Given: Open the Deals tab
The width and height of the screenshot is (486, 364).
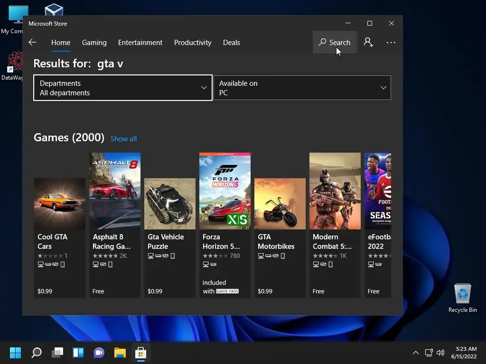Looking at the screenshot, I should [x=232, y=42].
